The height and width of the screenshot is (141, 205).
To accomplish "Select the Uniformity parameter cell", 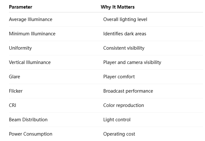I will coord(20,48).
